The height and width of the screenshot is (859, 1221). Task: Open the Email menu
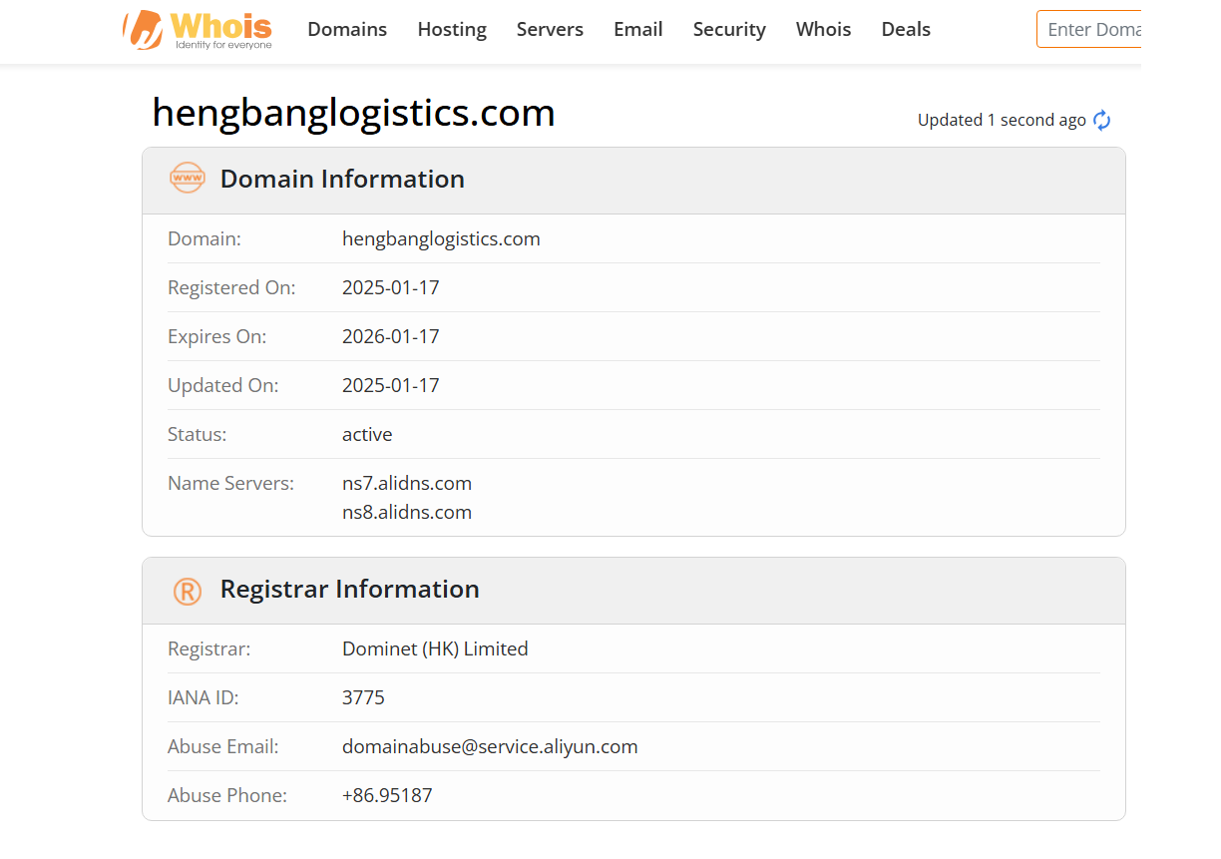point(638,30)
